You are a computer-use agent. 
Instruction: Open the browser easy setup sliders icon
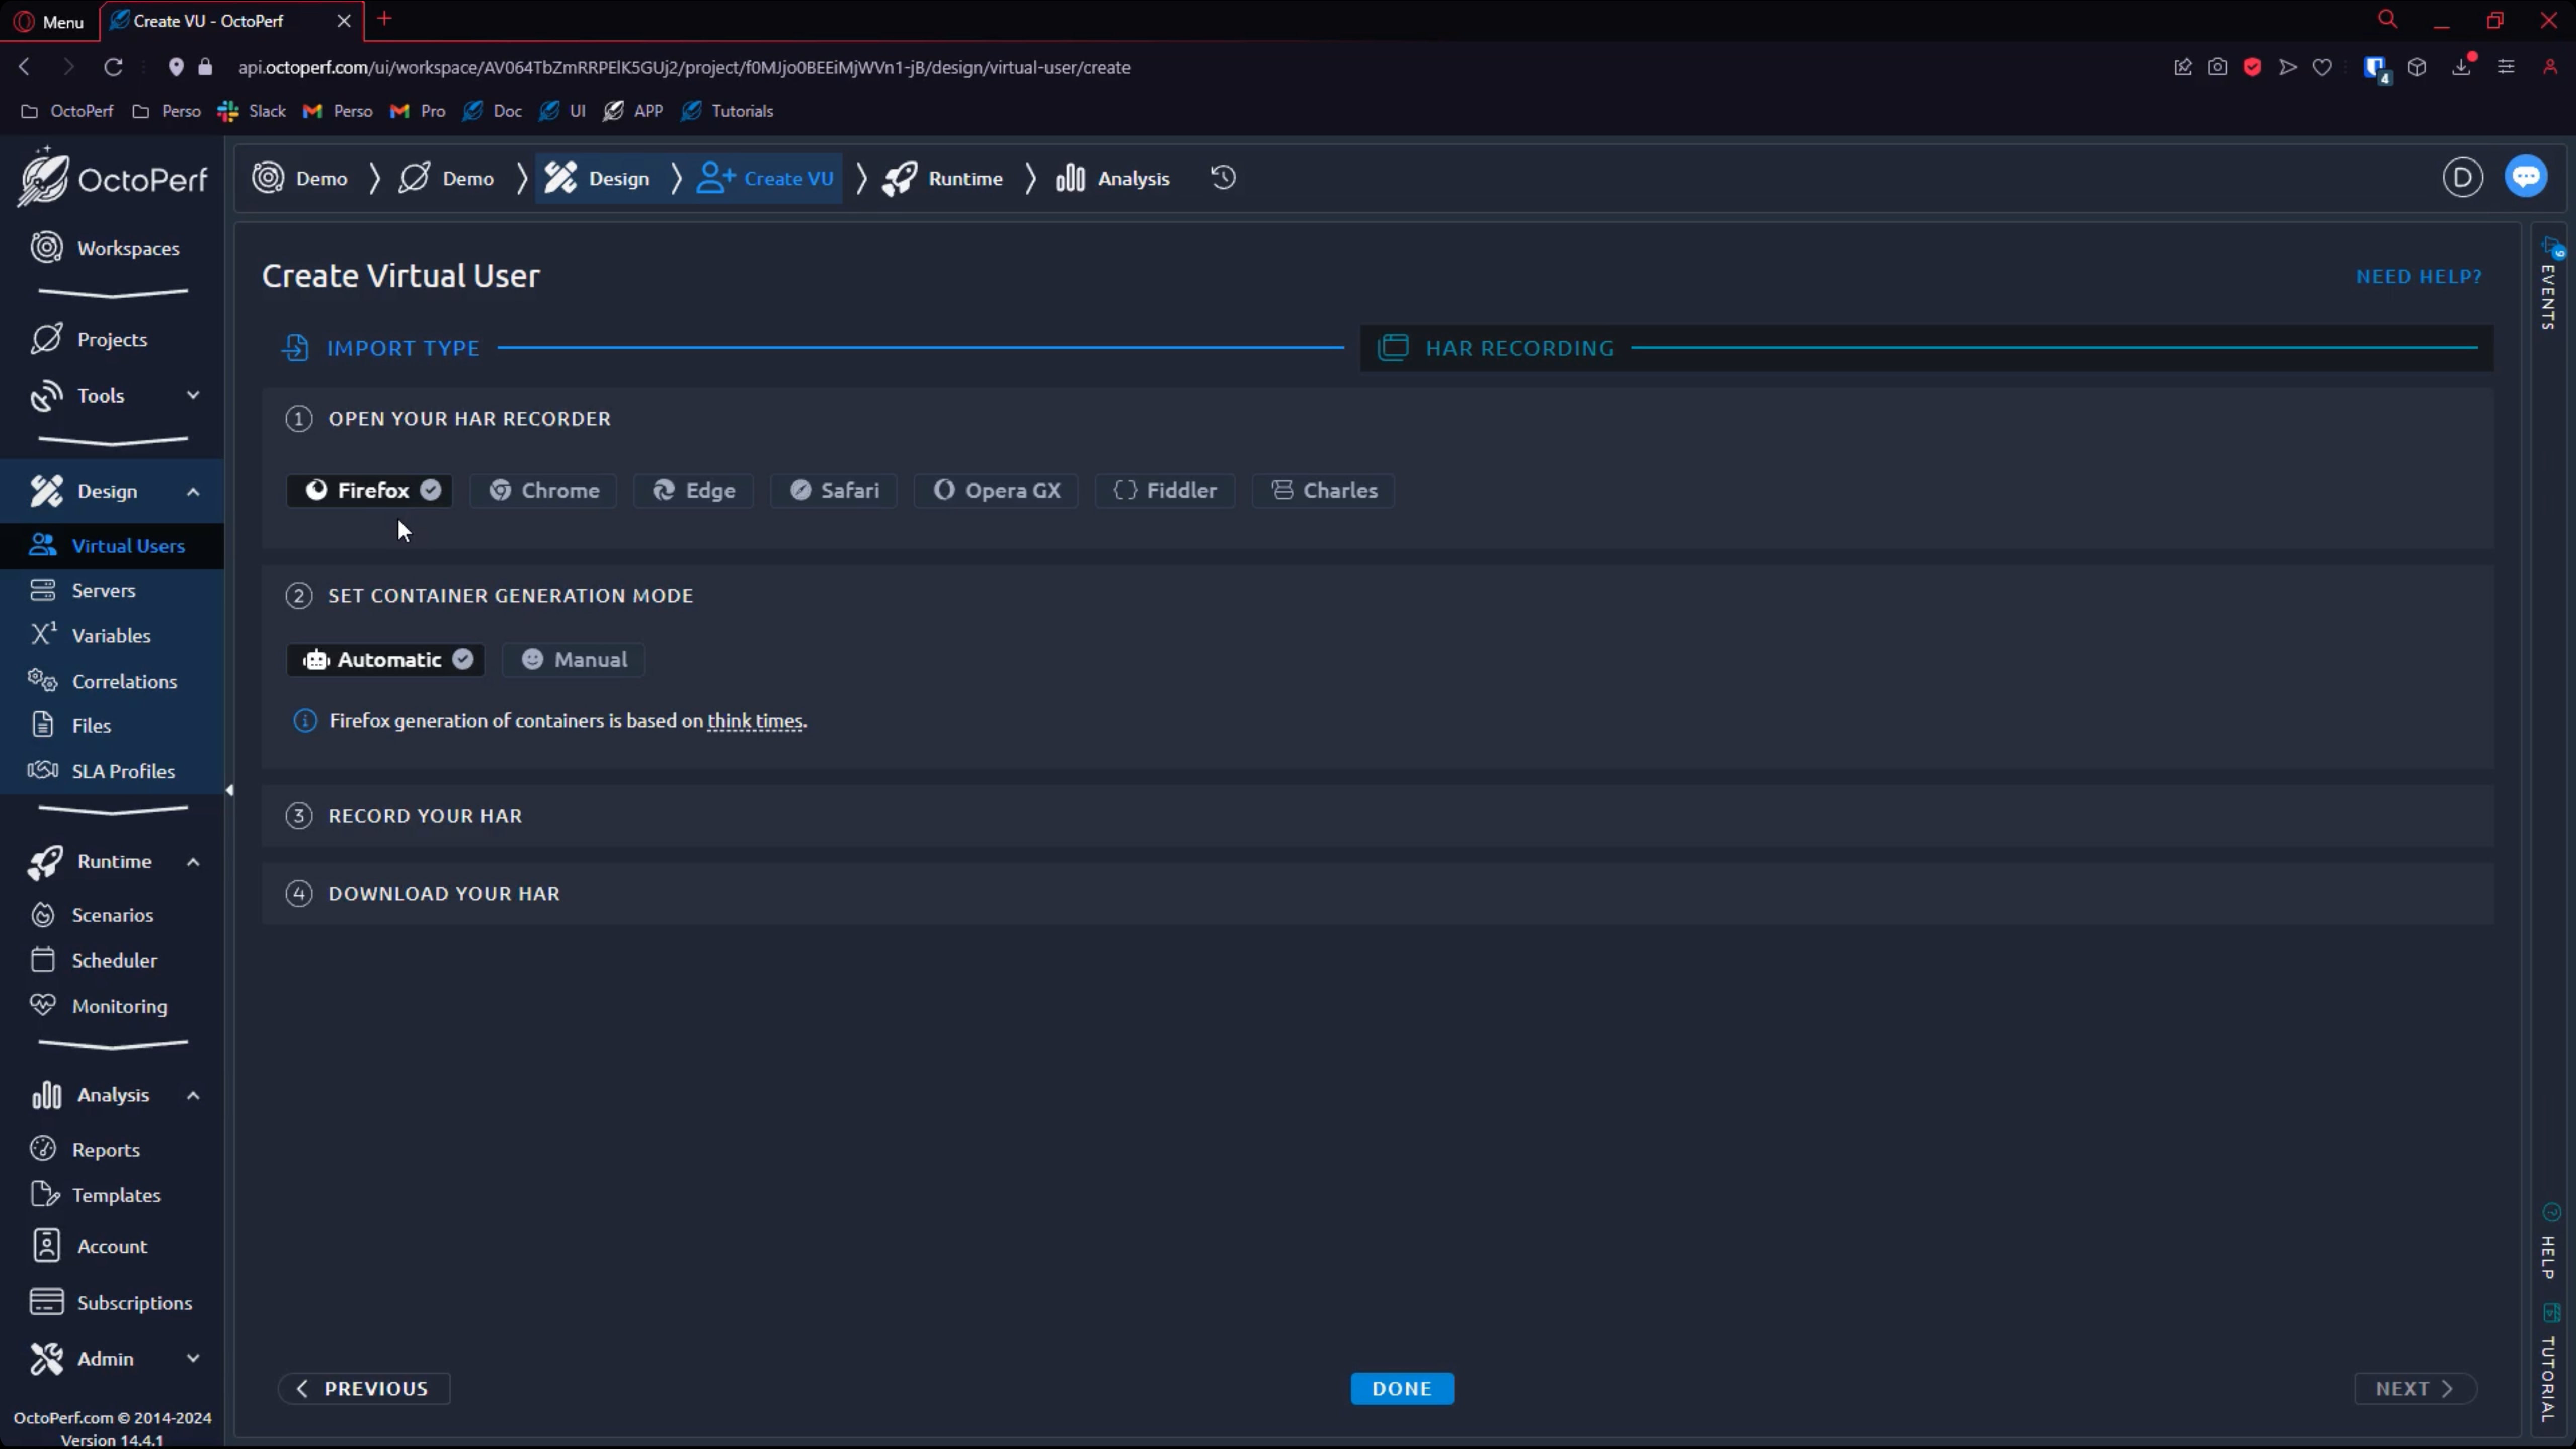coord(2506,67)
